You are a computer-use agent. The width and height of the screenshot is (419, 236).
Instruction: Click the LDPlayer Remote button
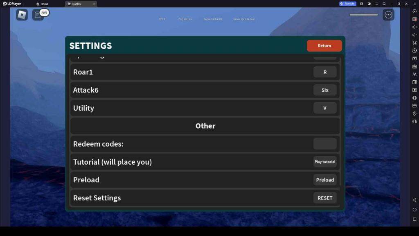click(x=347, y=4)
